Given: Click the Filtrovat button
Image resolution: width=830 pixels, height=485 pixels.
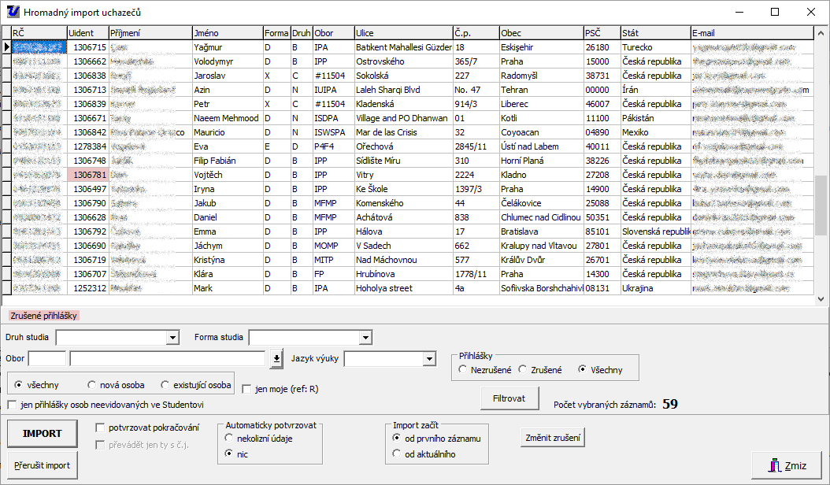Looking at the screenshot, I should pos(509,398).
